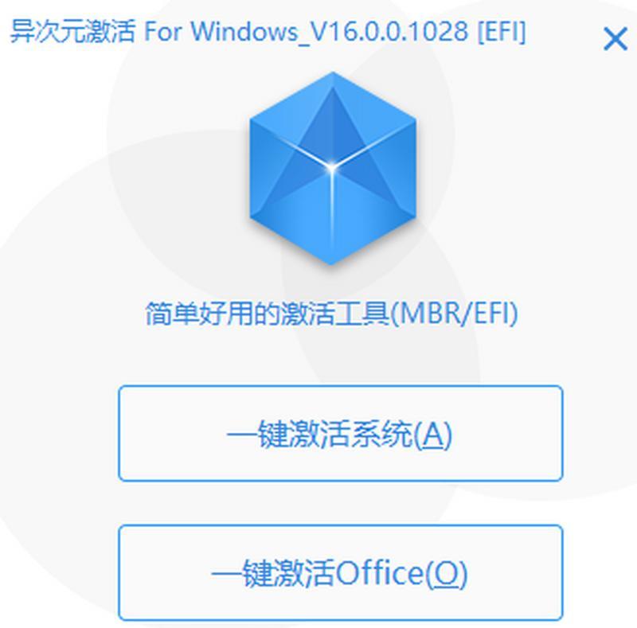The height and width of the screenshot is (628, 637).
Task: Click the [EFI] tag in the title
Action: [502, 31]
